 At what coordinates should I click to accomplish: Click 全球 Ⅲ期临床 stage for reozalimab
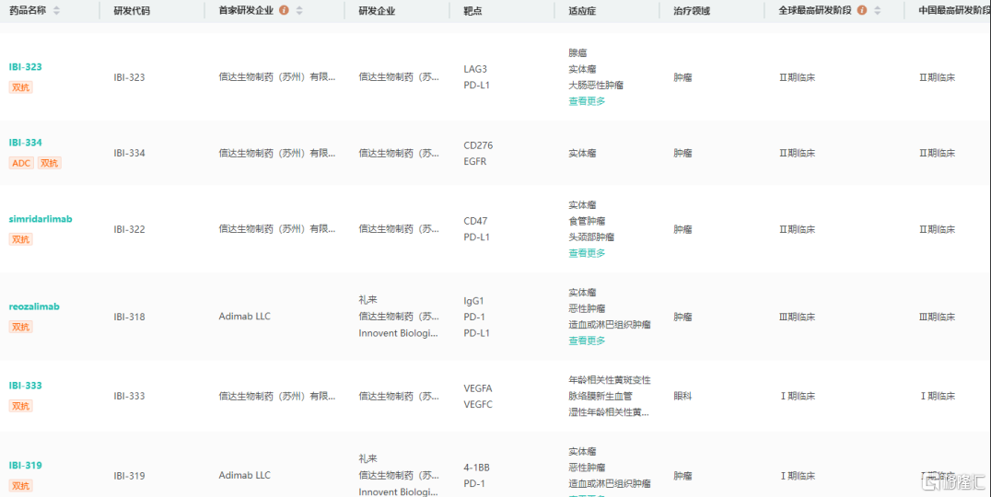[x=797, y=317]
